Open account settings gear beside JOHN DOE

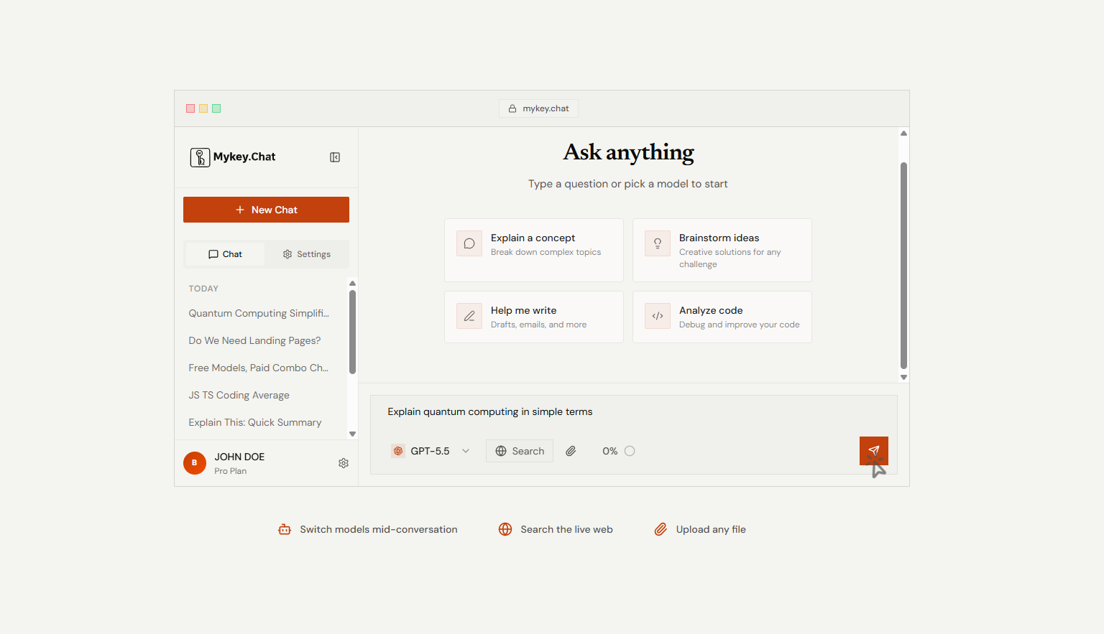[x=344, y=463]
